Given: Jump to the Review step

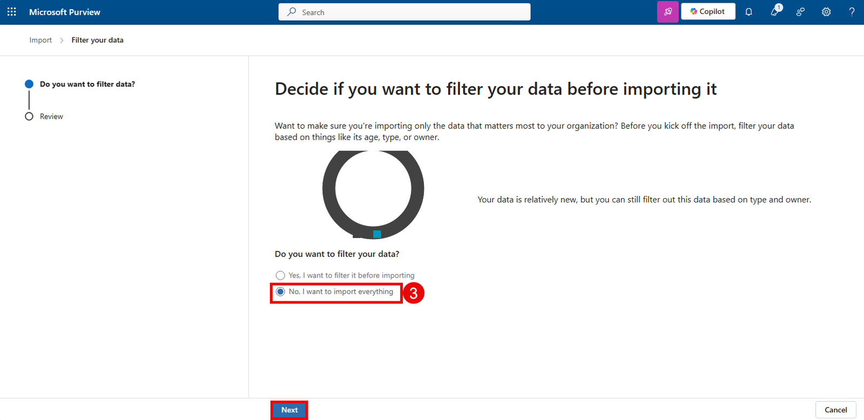Looking at the screenshot, I should tap(51, 117).
